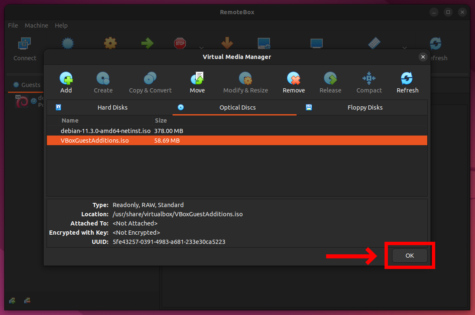Expand the dropdown next to keyboard icon
The height and width of the screenshot is (315, 475).
click(x=404, y=48)
